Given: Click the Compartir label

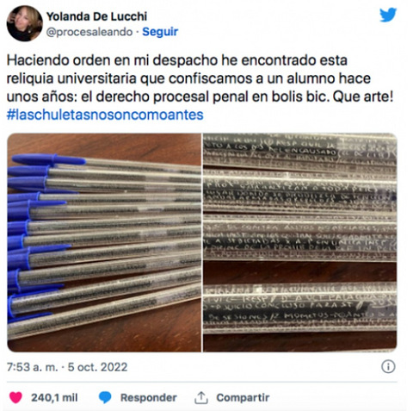Looking at the screenshot, I should click(243, 397).
